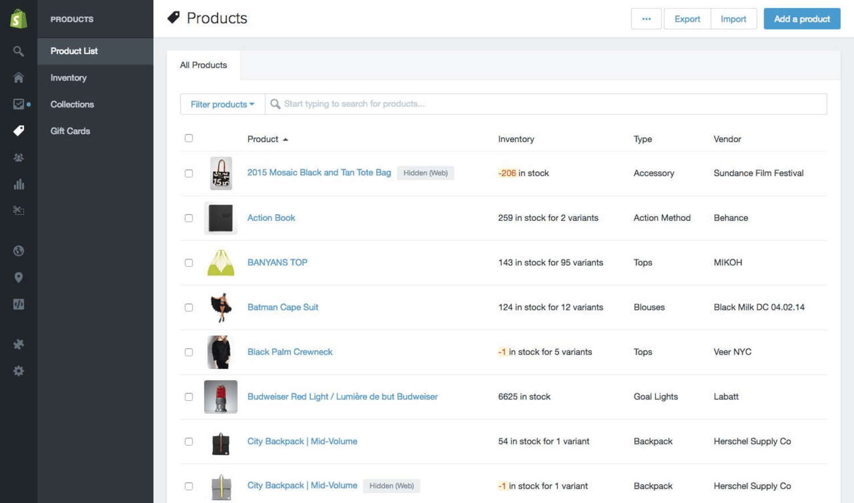Open Customers via the people icon

click(18, 158)
